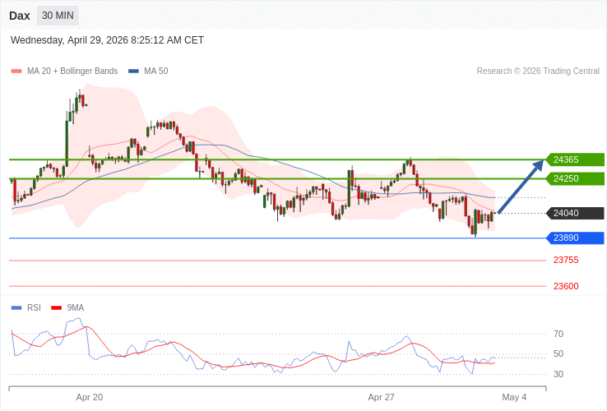The width and height of the screenshot is (607, 411).
Task: Click the chart date and time header text
Action: [x=107, y=40]
